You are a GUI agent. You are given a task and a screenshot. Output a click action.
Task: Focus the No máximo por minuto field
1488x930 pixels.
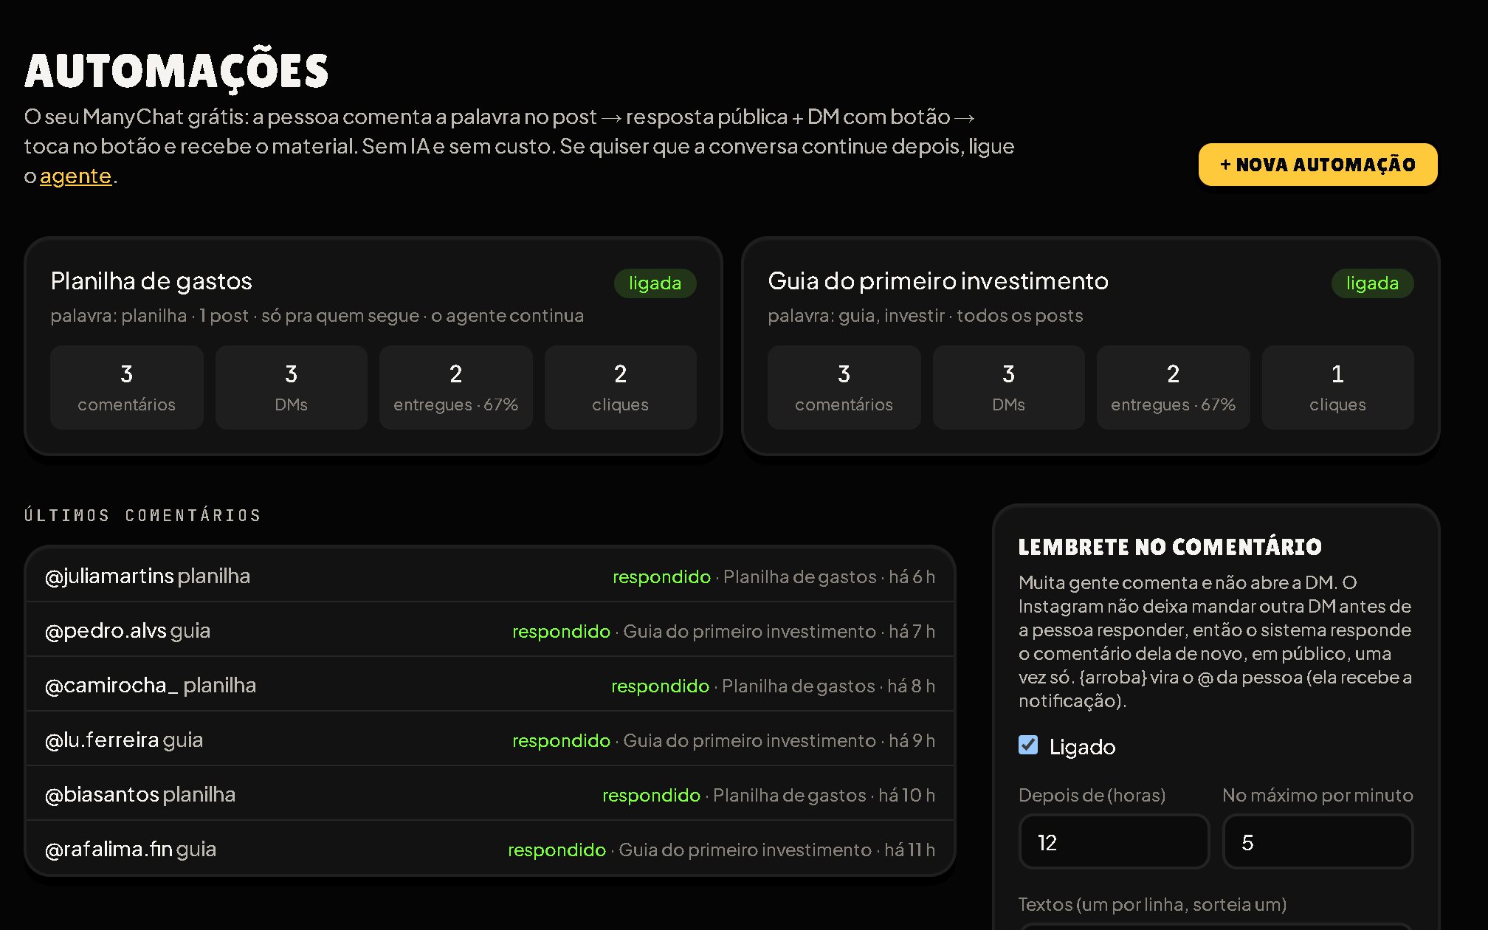(x=1317, y=842)
